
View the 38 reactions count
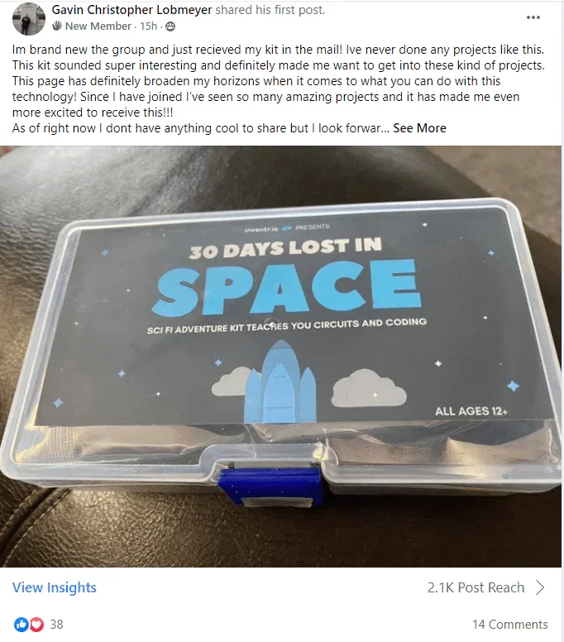[x=56, y=624]
